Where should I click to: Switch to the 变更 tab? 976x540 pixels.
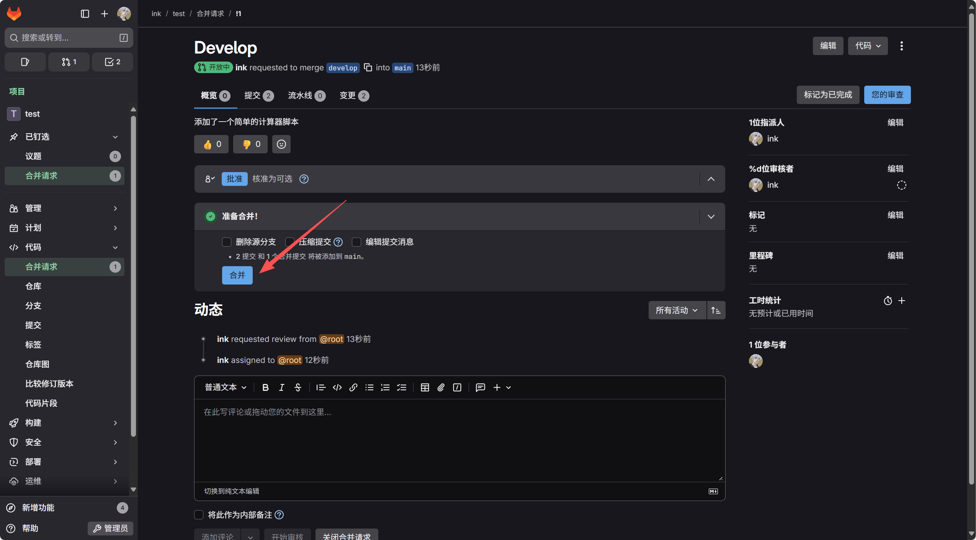tap(354, 96)
